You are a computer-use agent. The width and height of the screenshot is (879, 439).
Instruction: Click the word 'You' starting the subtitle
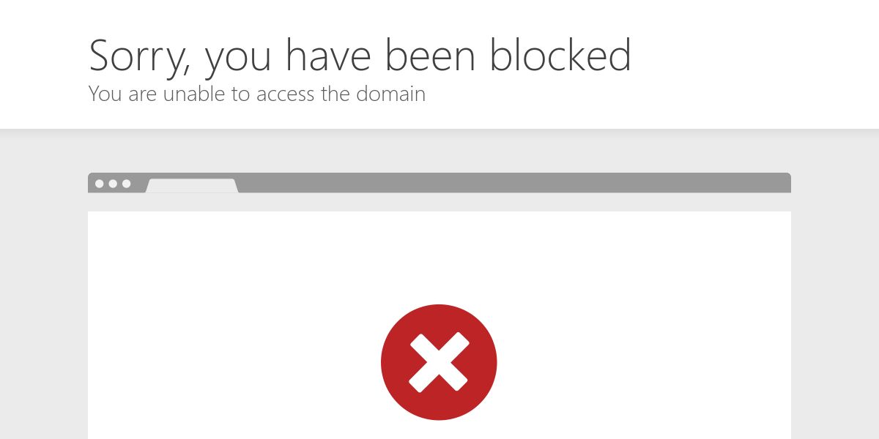click(105, 94)
